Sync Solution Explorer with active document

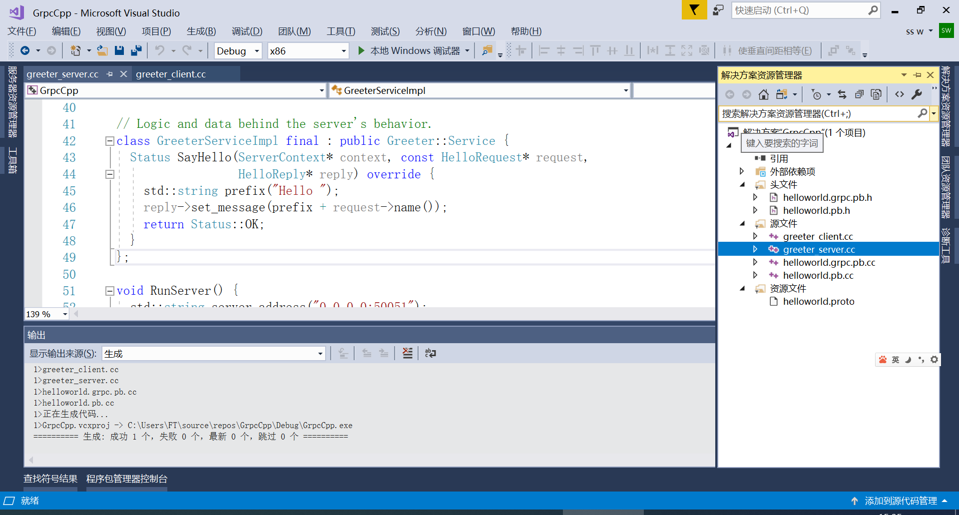842,94
